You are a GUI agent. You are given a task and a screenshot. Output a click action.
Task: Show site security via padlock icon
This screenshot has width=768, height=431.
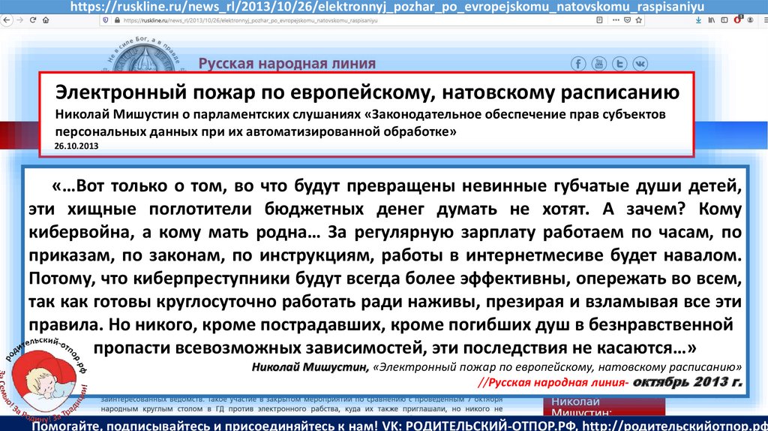[x=117, y=20]
